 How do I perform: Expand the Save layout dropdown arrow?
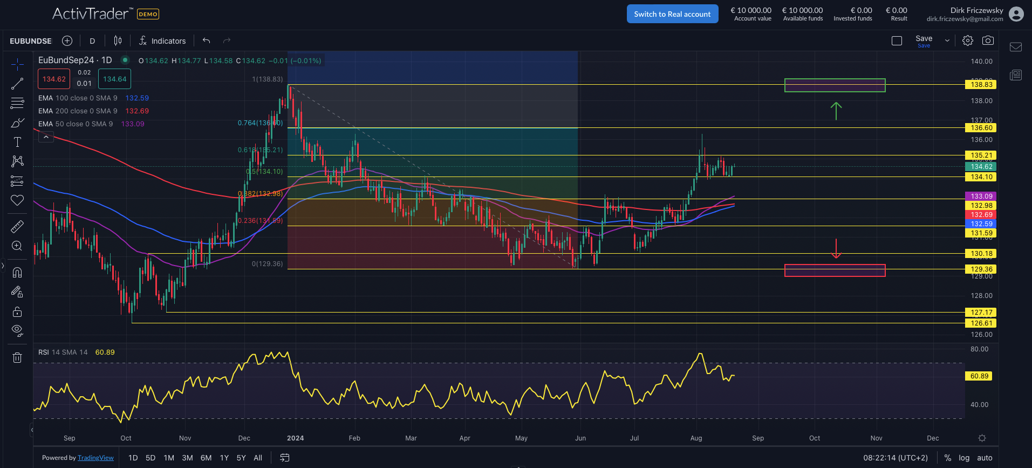pos(947,40)
